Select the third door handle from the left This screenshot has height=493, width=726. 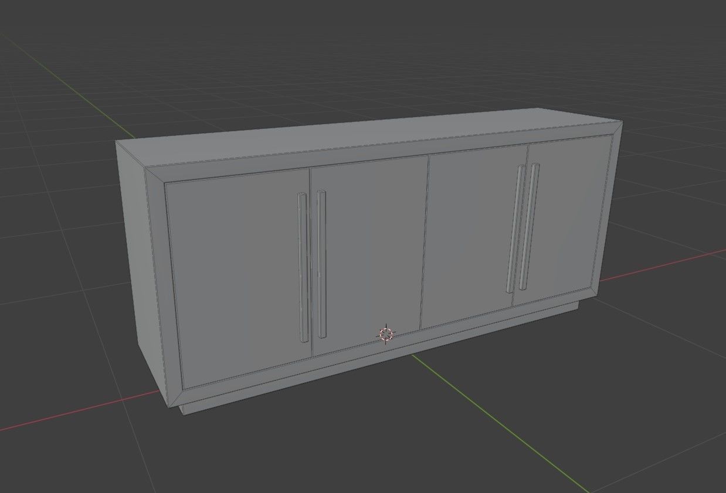pyautogui.click(x=514, y=229)
